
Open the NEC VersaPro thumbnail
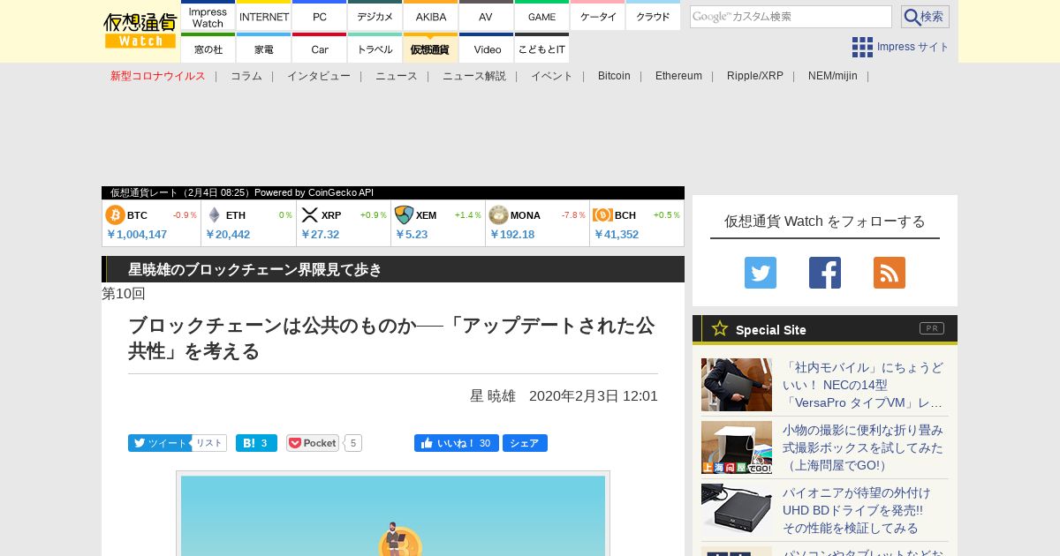[x=737, y=385]
